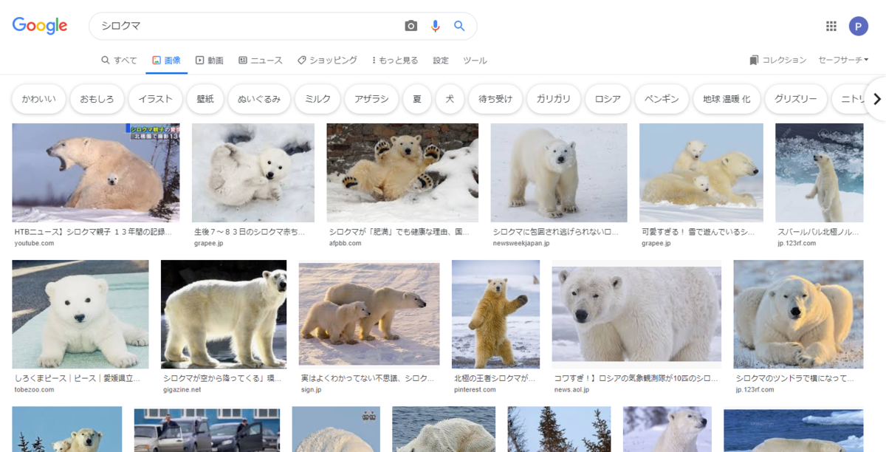Open sign.jp mother and cub thumbnail
The width and height of the screenshot is (886, 452).
pos(369,314)
